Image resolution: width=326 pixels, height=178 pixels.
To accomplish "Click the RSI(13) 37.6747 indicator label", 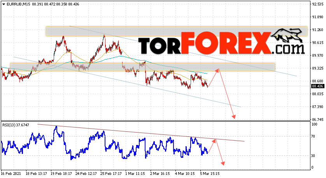I will tap(16, 125).
